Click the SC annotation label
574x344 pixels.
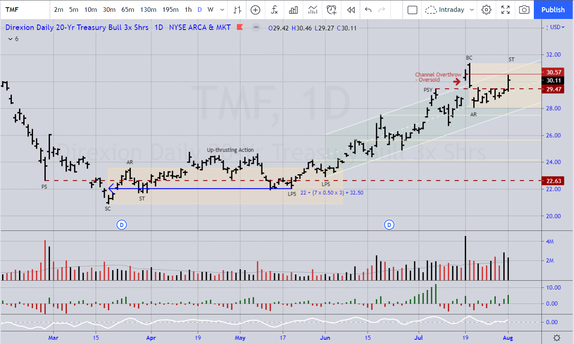pos(108,209)
